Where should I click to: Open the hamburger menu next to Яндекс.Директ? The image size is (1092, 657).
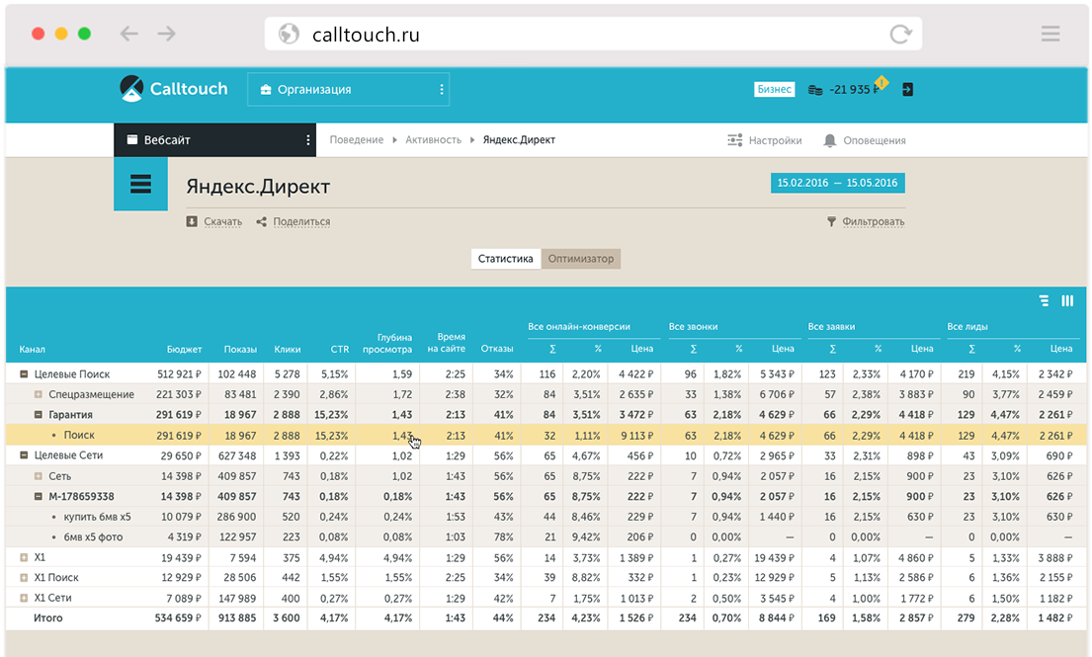tap(140, 184)
